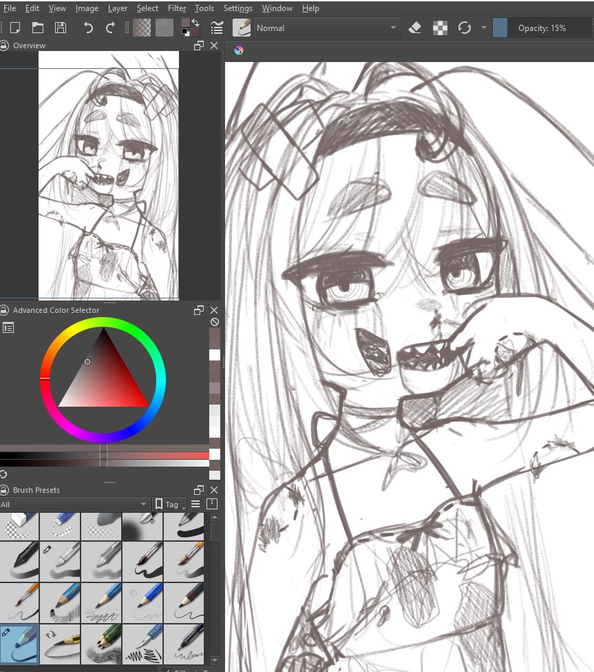
Task: Reload the original brush preset
Action: (464, 28)
